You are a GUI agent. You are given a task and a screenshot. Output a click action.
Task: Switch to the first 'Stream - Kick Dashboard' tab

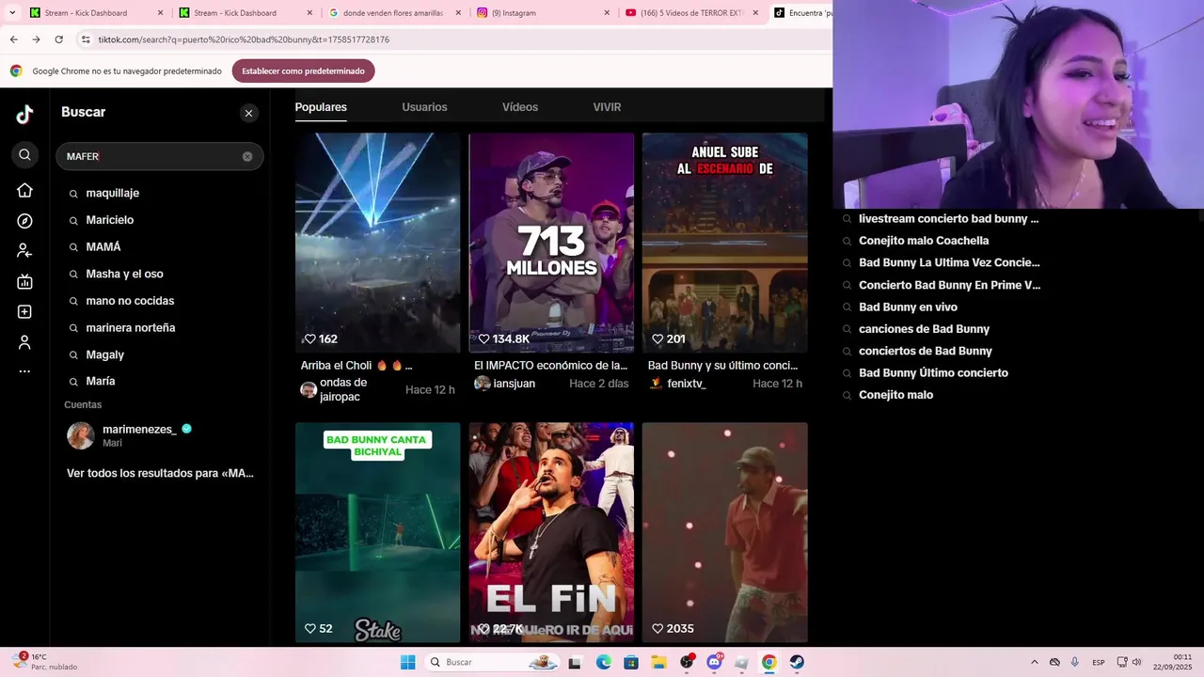coord(94,13)
